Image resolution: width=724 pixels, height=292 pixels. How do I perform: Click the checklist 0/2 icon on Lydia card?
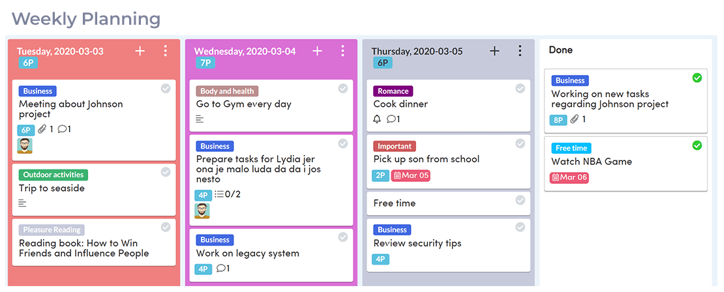coord(220,194)
